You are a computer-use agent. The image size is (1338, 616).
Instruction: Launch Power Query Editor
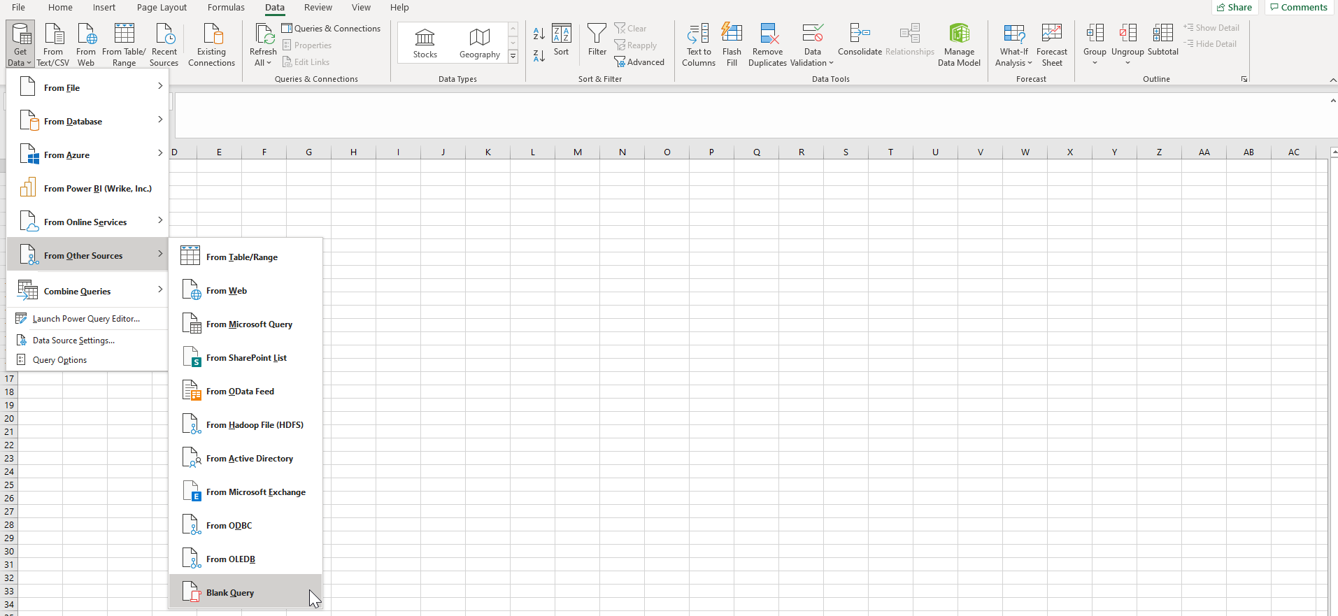[87, 318]
